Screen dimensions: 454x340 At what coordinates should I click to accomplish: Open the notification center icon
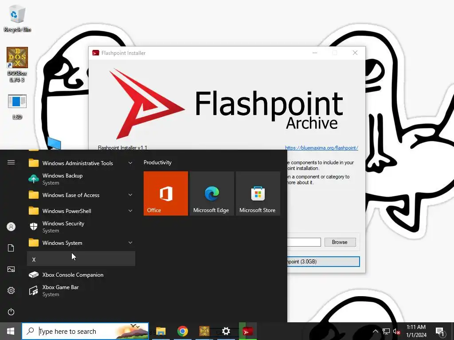(x=440, y=332)
